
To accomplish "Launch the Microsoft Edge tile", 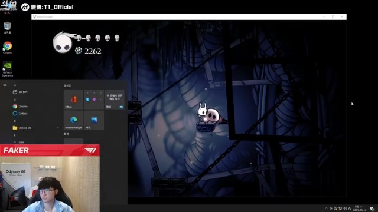I will click(x=73, y=120).
